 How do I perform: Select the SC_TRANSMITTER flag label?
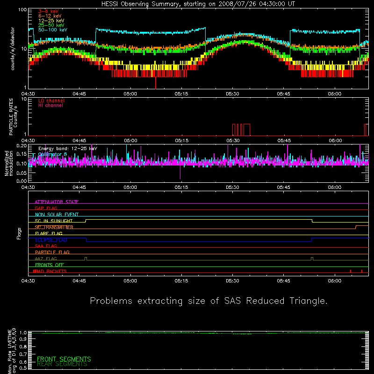(54, 227)
